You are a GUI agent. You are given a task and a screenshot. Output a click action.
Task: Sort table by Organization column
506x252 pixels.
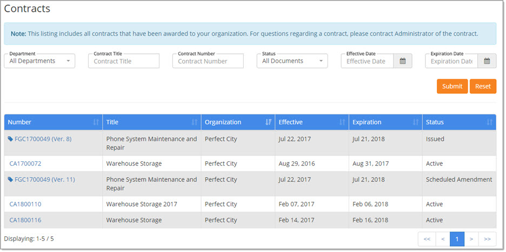pos(268,122)
